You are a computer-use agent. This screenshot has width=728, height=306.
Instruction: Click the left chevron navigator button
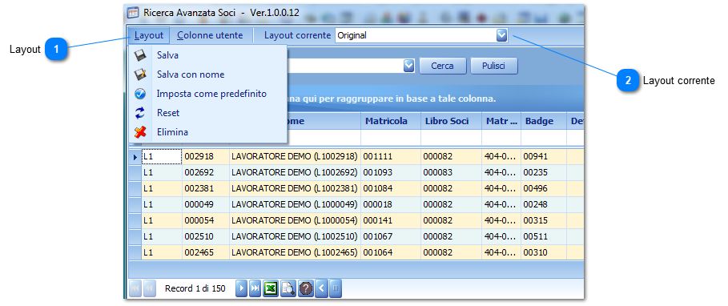click(322, 288)
